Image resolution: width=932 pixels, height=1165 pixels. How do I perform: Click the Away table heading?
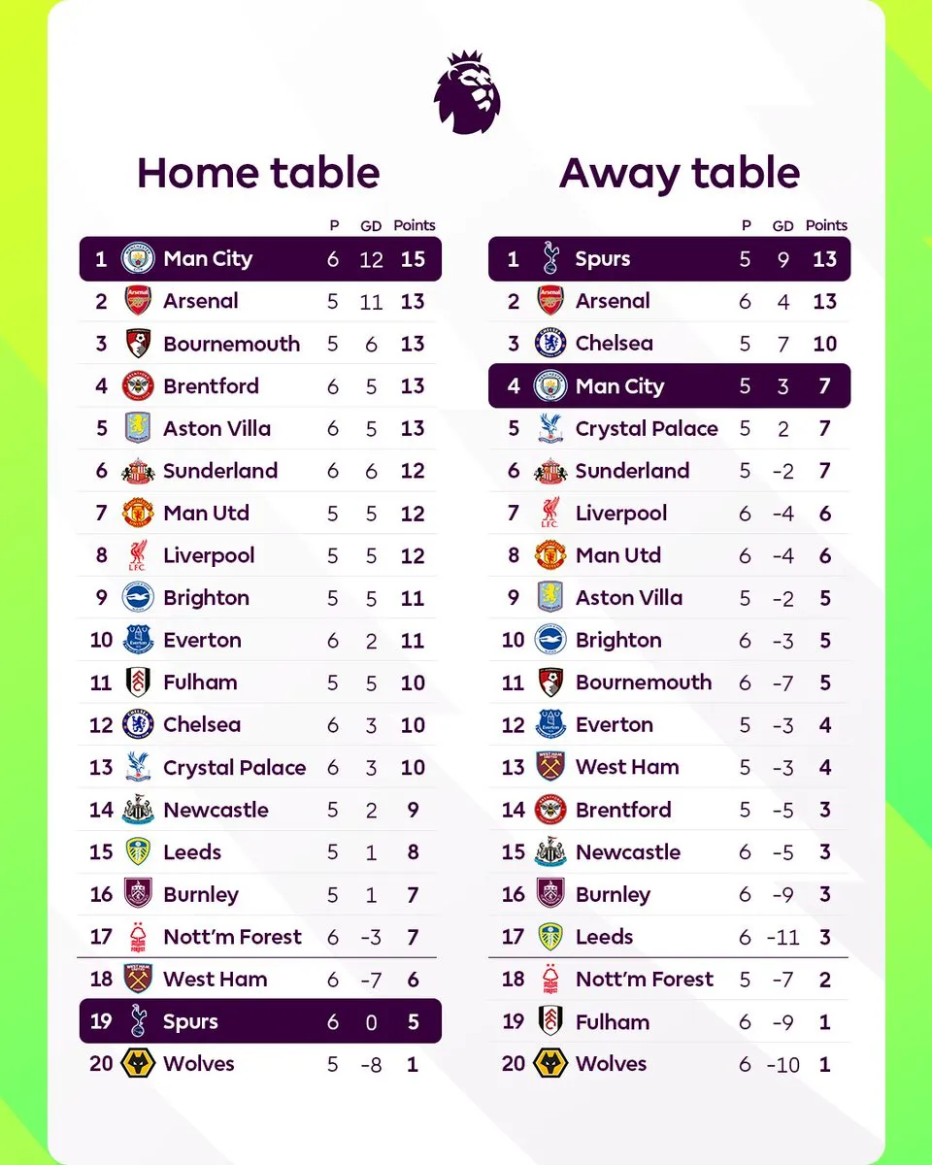click(x=680, y=173)
